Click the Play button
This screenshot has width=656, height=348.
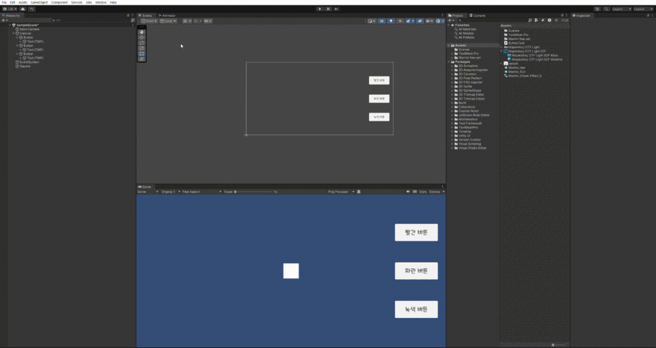pos(320,9)
